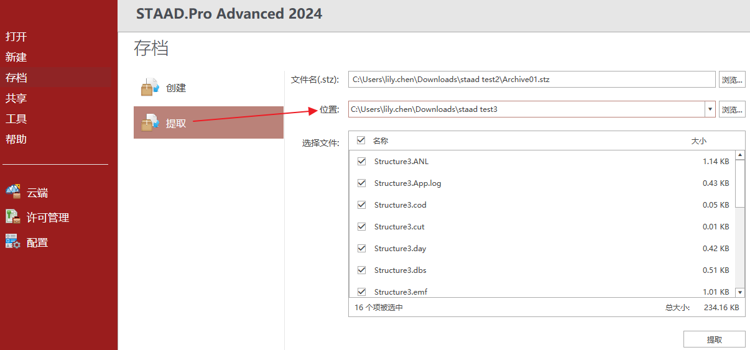Click the file list scroll-up arrow
The image size is (750, 350).
[x=740, y=155]
